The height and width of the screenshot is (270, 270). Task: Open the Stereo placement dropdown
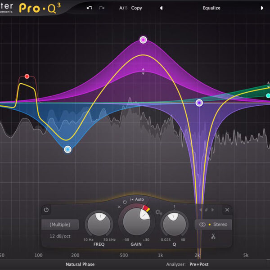pos(213,225)
